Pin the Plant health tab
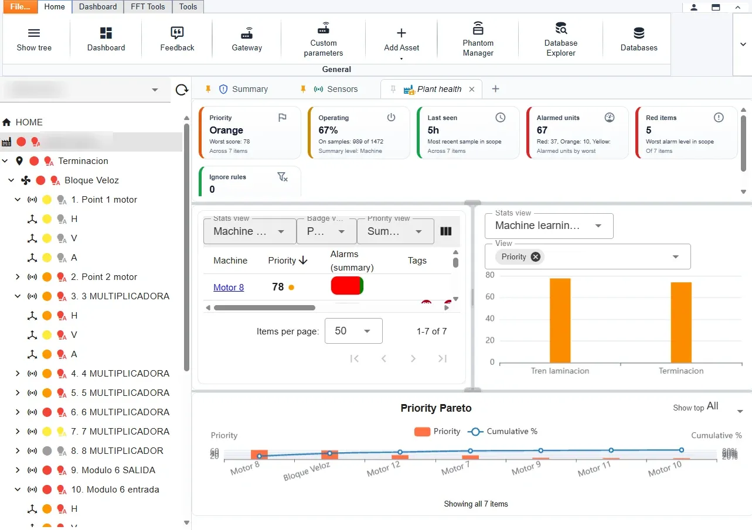The image size is (752, 530). coord(393,89)
